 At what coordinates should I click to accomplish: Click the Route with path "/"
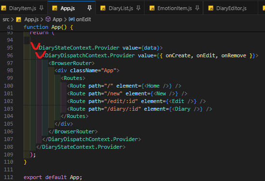pyautogui.click(x=124, y=86)
